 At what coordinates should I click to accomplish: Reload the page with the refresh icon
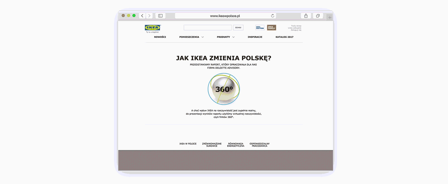click(x=273, y=16)
